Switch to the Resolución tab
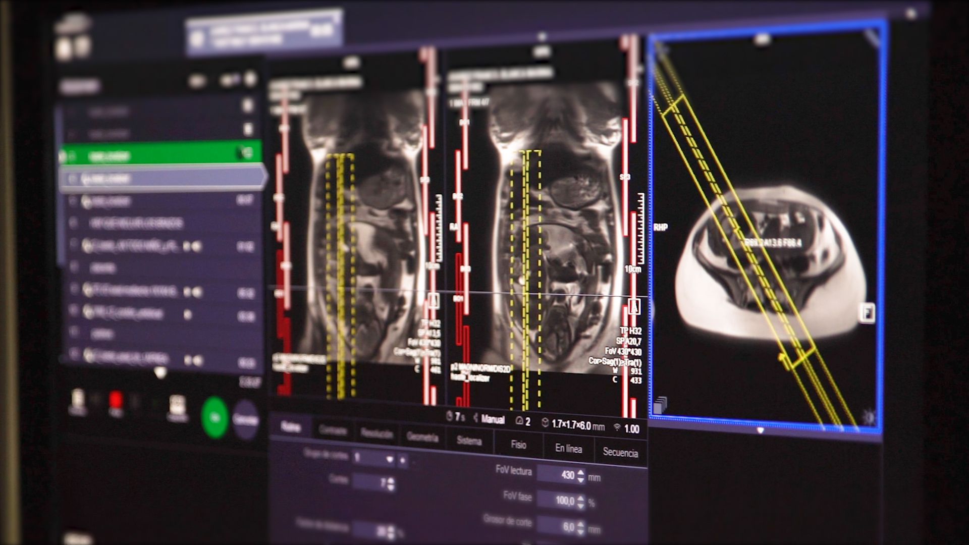This screenshot has width=969, height=545. (376, 434)
